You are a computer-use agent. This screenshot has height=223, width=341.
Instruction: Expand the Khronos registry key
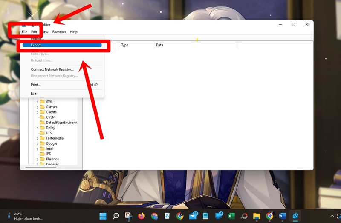pyautogui.click(x=37, y=159)
